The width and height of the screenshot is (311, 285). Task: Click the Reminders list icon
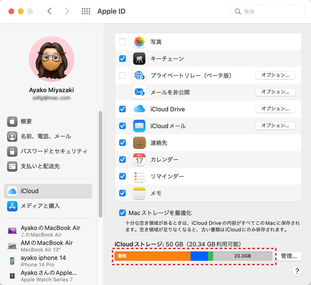point(139,176)
